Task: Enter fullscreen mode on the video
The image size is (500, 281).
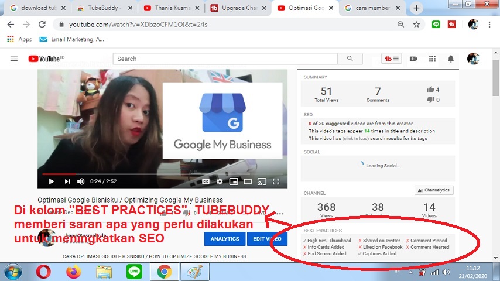Action: [x=276, y=181]
